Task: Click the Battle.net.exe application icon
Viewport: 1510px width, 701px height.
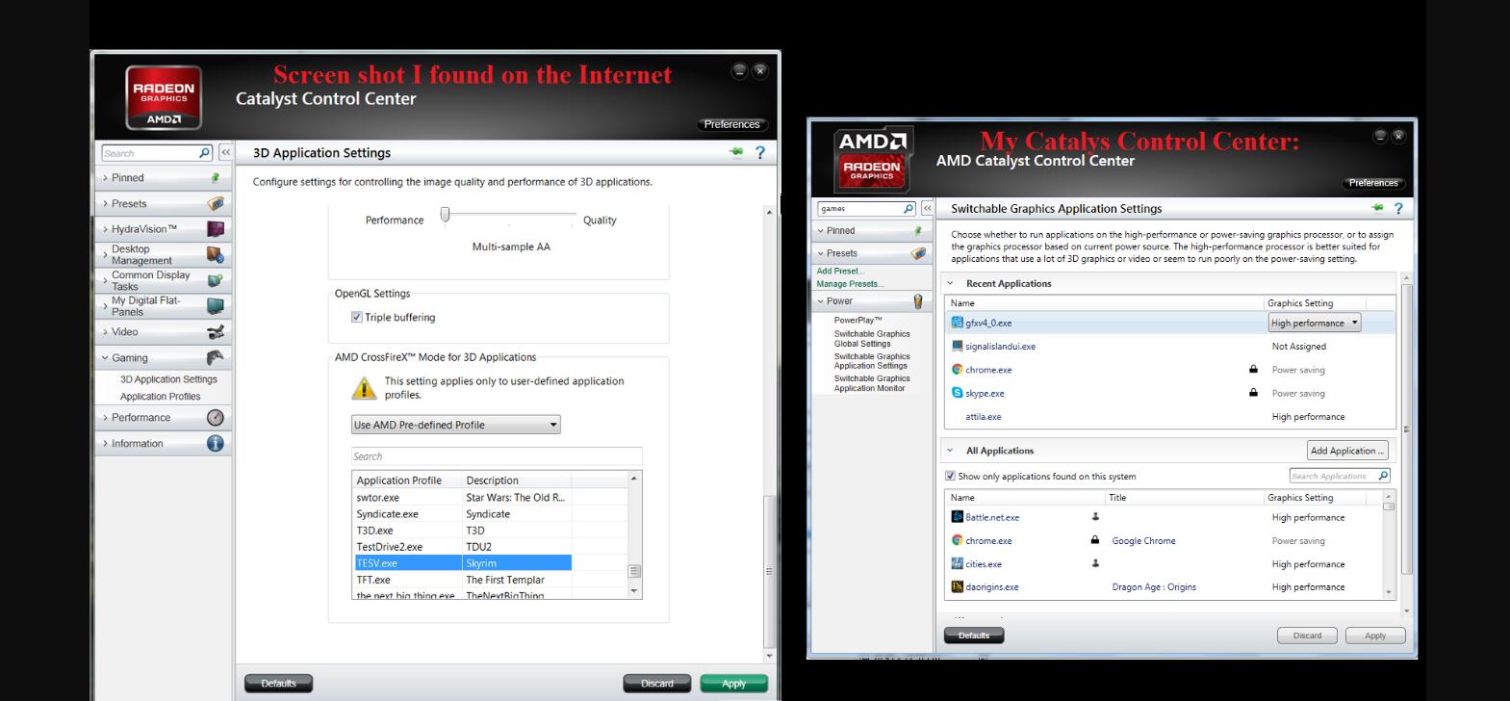Action: [958, 517]
